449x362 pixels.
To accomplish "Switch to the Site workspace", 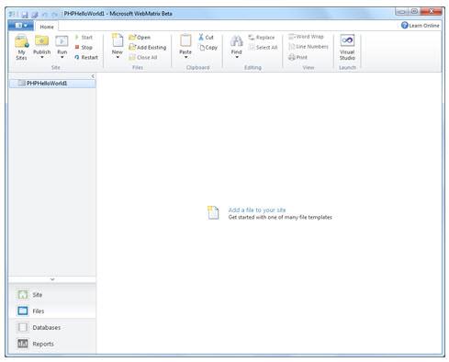I will [x=52, y=295].
